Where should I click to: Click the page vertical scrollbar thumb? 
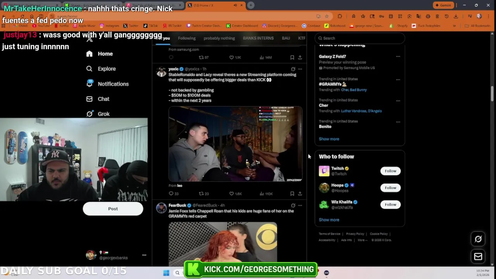pos(493,93)
